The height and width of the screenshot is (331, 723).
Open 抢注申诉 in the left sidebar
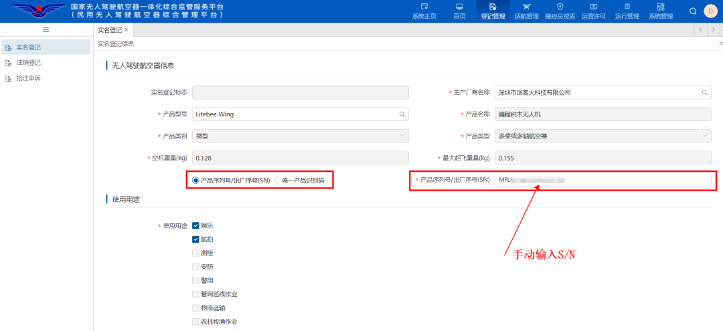pyautogui.click(x=29, y=78)
